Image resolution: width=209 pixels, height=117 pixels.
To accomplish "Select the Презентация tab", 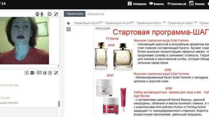I will (75, 14).
